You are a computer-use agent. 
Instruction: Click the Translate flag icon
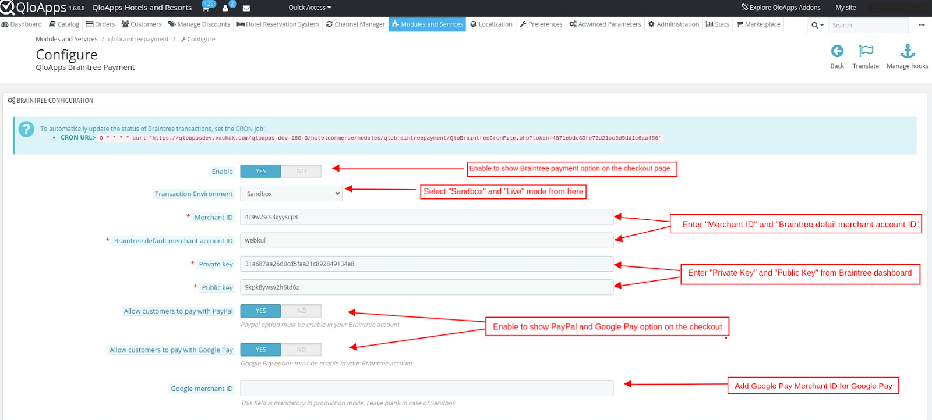coord(866,51)
